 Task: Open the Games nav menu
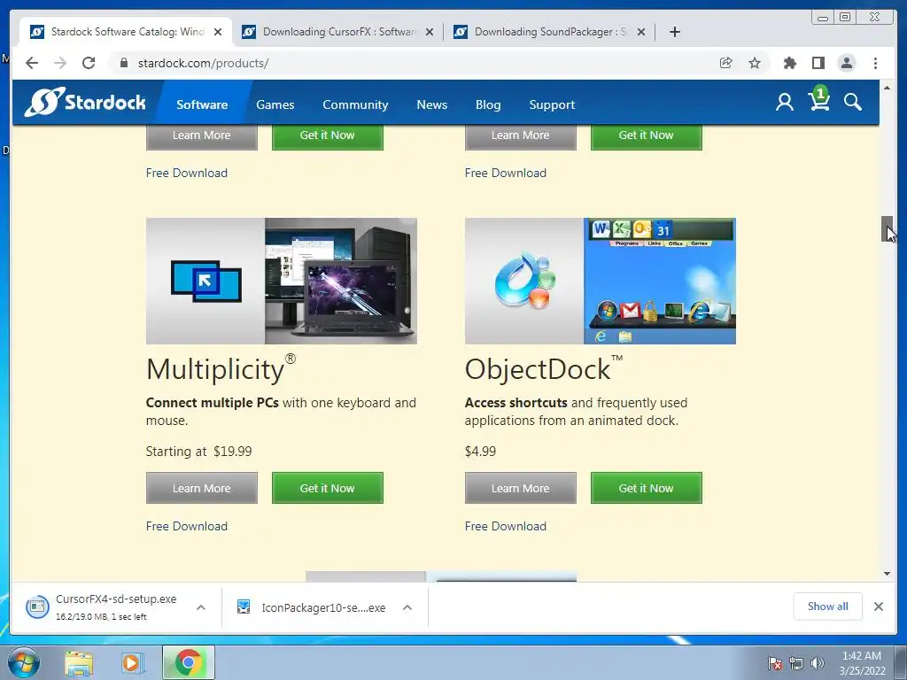[x=275, y=104]
